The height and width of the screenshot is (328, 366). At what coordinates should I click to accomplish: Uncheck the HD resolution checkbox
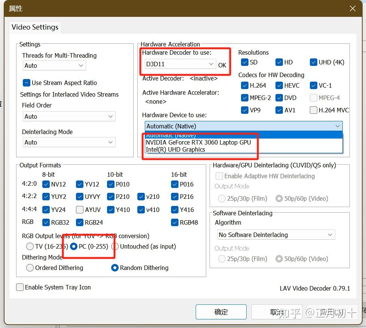click(x=279, y=62)
